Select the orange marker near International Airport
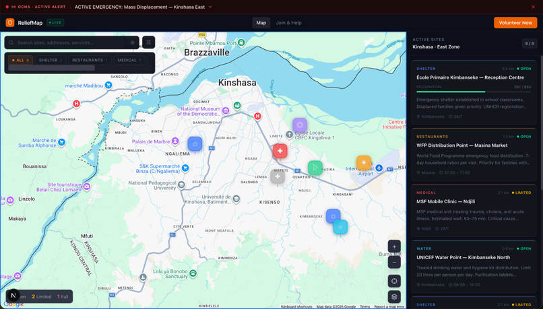Screen dimensions: 543x309 (364, 163)
